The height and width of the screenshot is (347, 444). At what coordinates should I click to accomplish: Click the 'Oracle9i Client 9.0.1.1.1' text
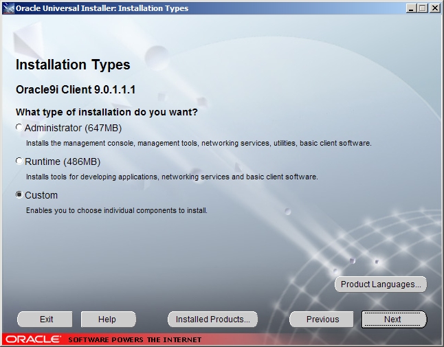tap(76, 90)
